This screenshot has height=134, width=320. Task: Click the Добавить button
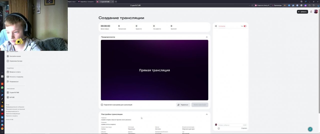[x=302, y=12]
